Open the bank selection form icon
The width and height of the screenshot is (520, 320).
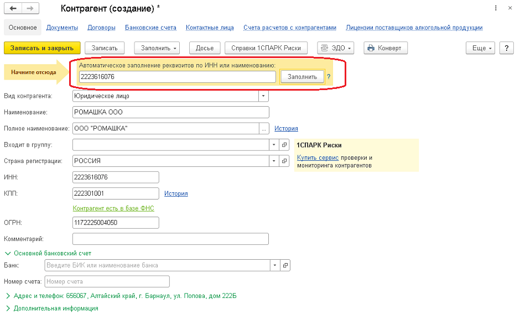click(x=285, y=265)
